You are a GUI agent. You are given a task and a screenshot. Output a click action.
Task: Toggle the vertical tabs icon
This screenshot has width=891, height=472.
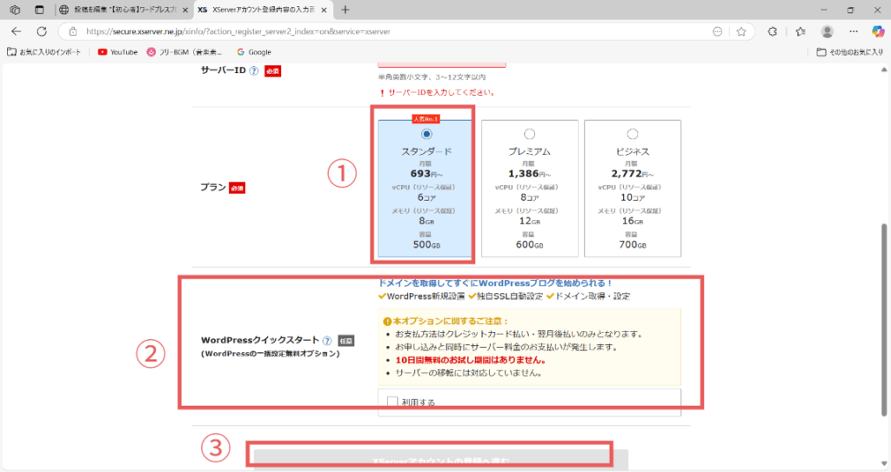coord(39,10)
